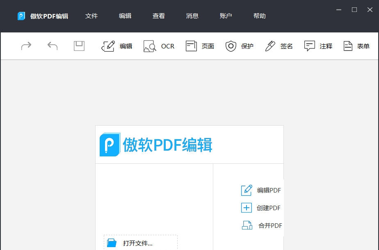
Task: Click the 编辑PDF option icon
Action: (246, 190)
